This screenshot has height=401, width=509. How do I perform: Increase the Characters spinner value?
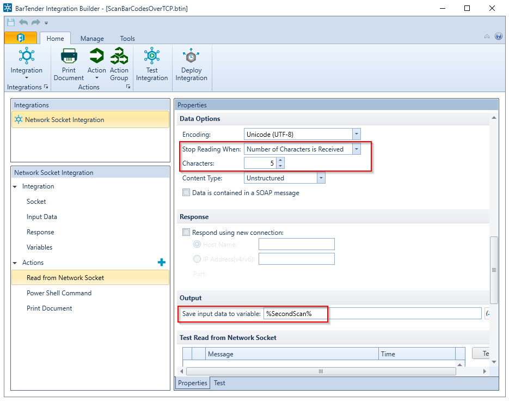tap(280, 160)
